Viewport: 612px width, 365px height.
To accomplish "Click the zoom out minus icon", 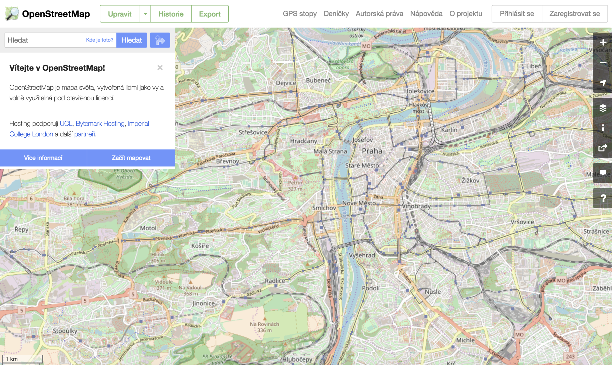I will pos(603,63).
